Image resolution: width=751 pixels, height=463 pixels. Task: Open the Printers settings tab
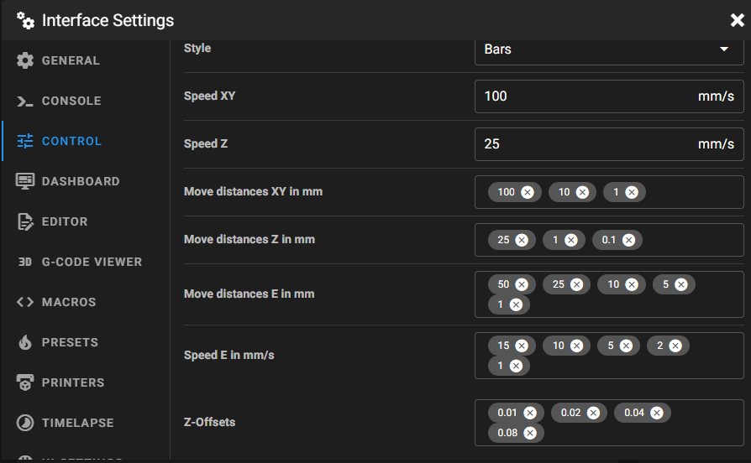point(86,382)
